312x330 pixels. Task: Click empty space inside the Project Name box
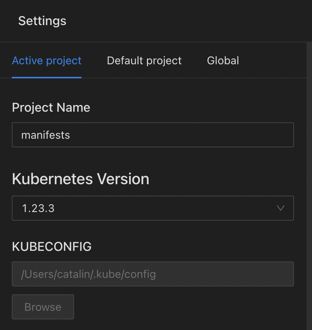click(x=181, y=135)
